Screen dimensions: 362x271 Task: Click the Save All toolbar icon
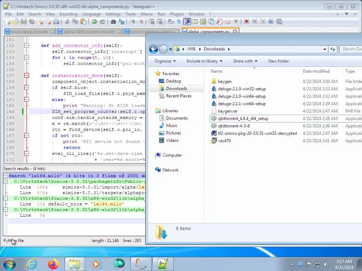tap(32, 22)
